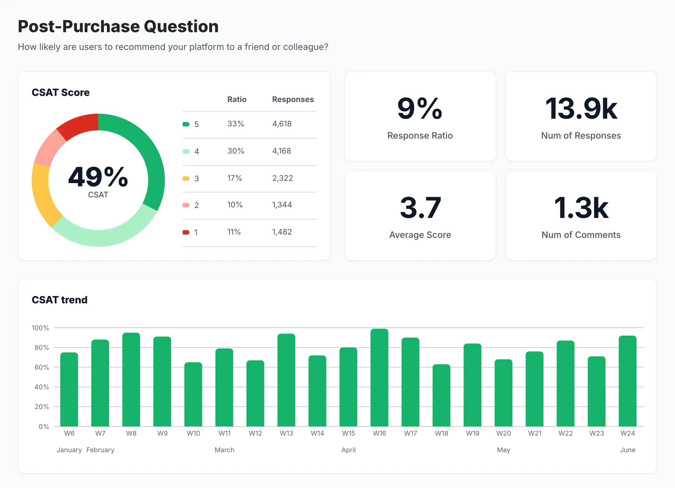Click the W6 bar in CSAT trend
Screen dimensions: 675x488
pyautogui.click(x=69, y=389)
